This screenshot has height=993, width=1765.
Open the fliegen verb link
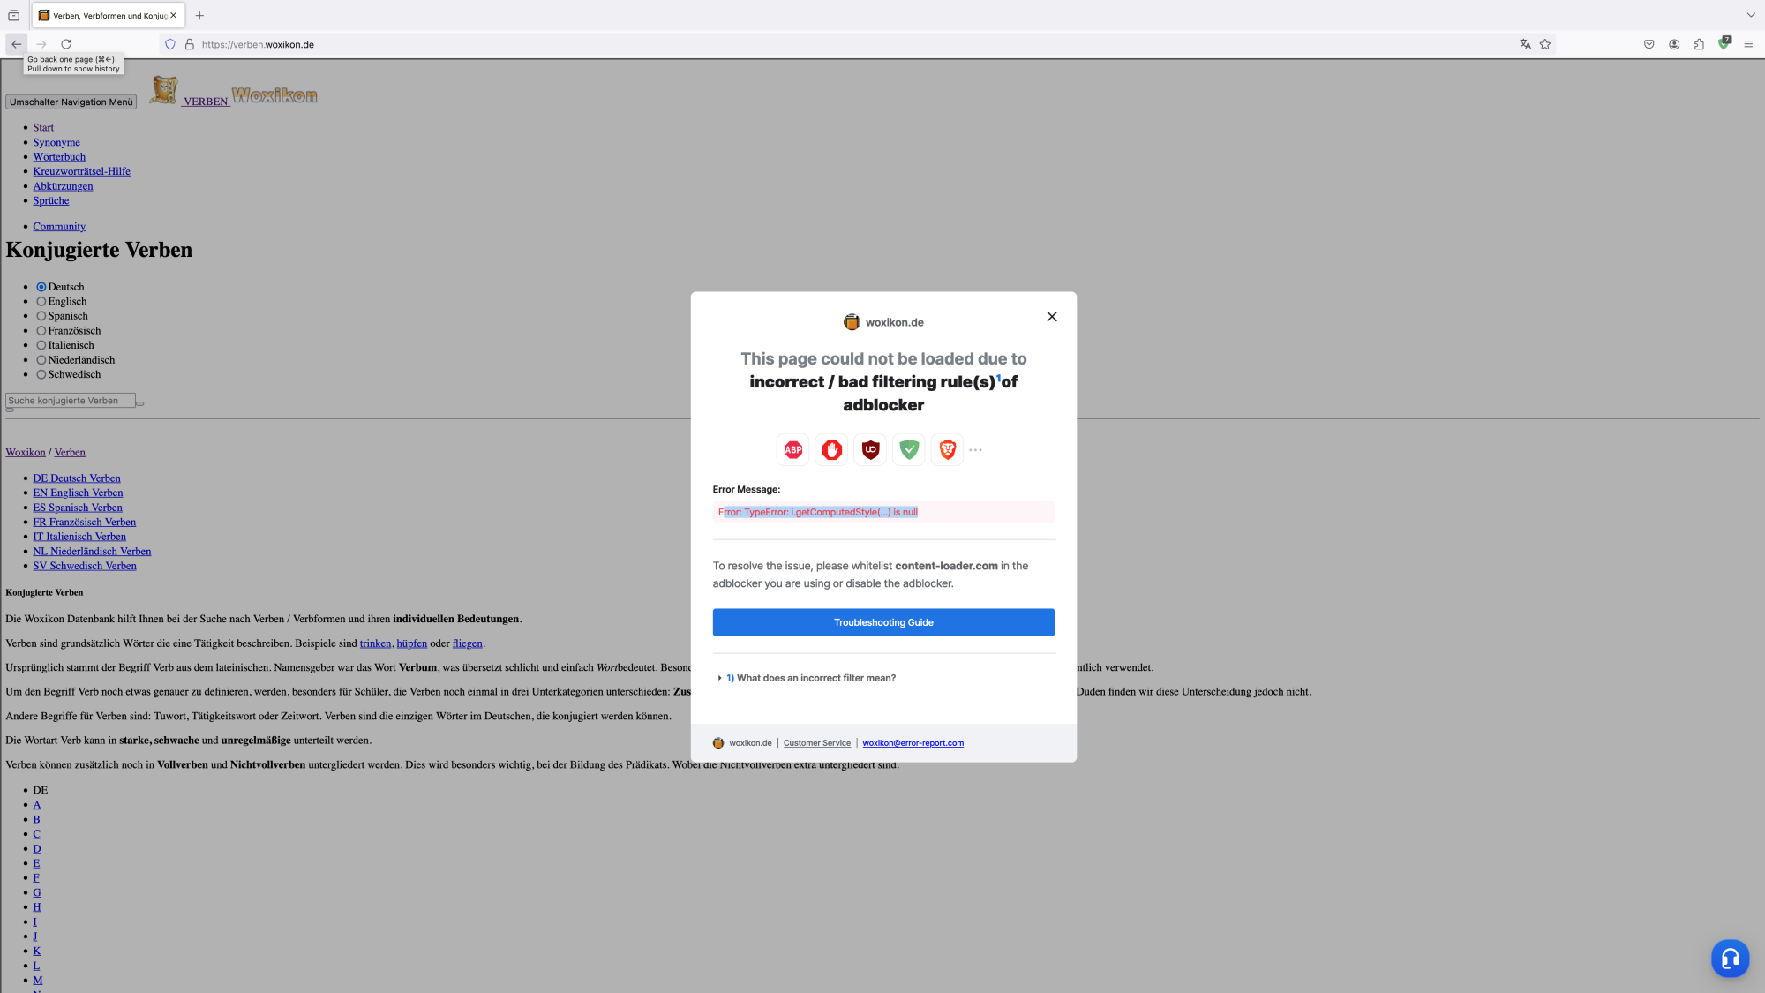click(468, 643)
